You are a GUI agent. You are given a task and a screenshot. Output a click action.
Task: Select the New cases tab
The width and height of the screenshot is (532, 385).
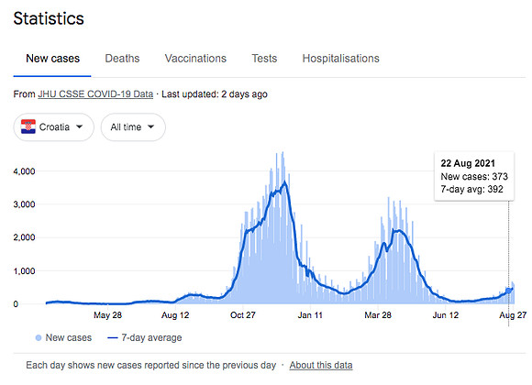[52, 59]
